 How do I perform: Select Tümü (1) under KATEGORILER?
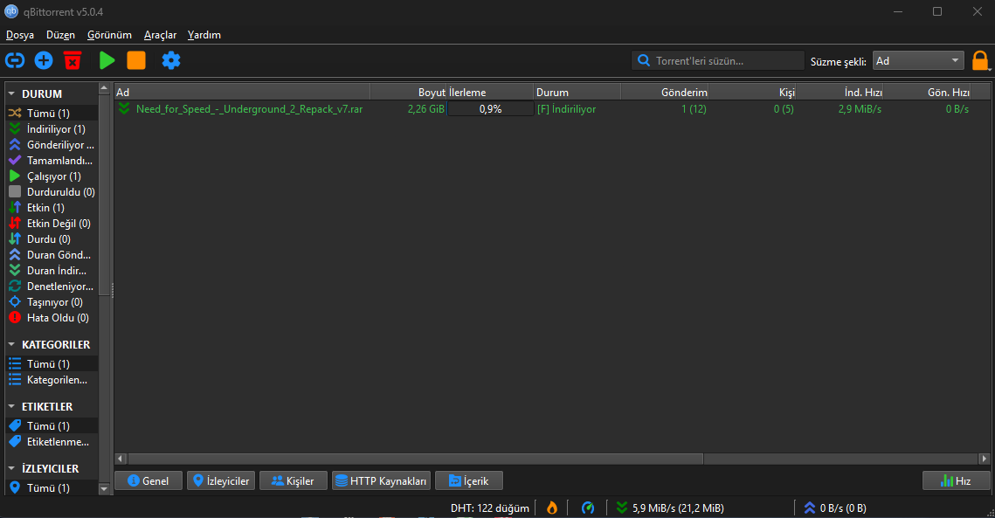[52, 363]
